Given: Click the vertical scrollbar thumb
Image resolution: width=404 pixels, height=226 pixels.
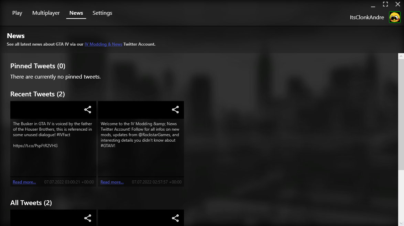Looking at the screenshot, I should pos(401,113).
